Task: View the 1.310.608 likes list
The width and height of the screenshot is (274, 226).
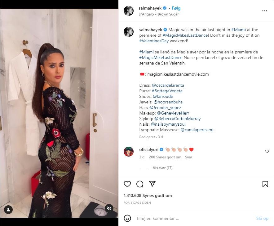Action: click(x=148, y=195)
